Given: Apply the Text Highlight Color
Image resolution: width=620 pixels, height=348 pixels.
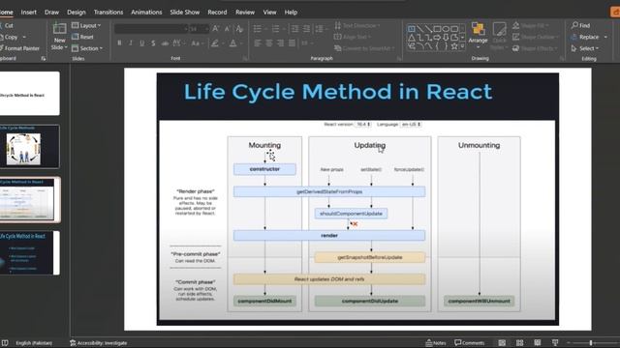Looking at the screenshot, I should click(215, 43).
